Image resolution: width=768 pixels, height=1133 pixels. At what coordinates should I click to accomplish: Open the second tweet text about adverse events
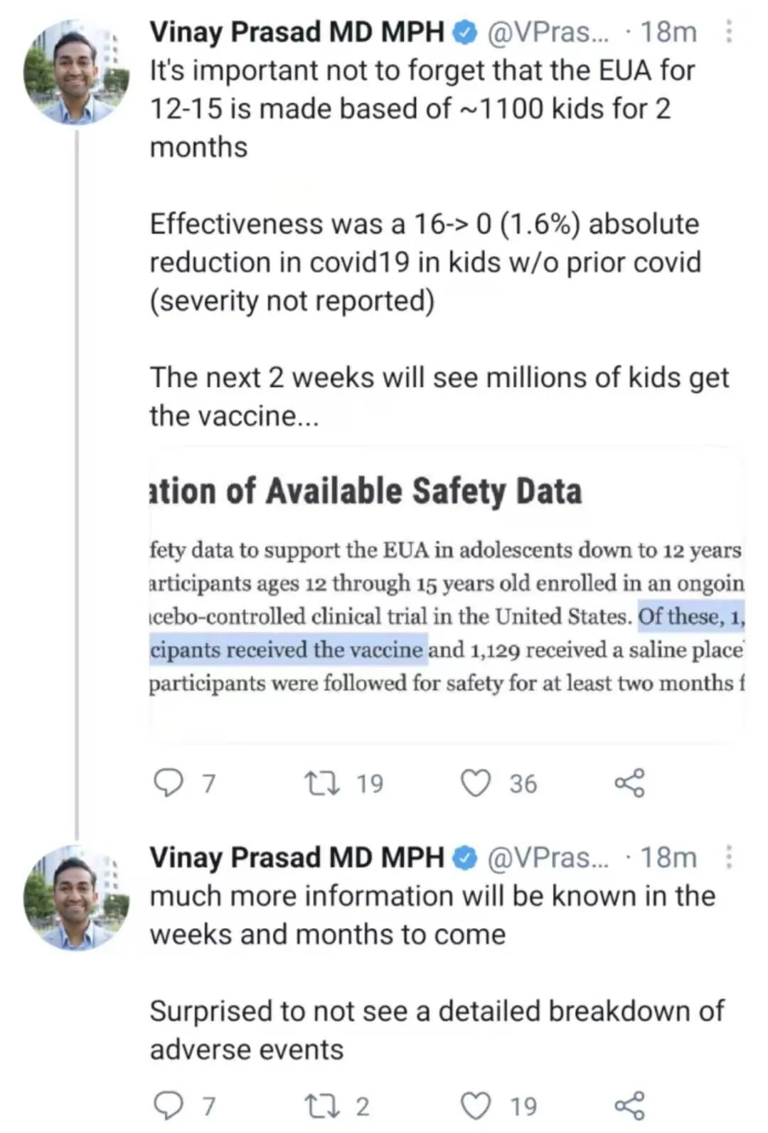[437, 972]
